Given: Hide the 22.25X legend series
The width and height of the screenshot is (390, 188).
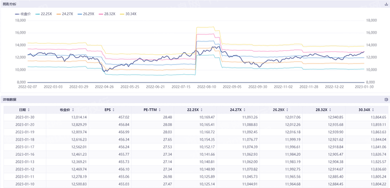Looking at the screenshot, I should tap(44, 14).
